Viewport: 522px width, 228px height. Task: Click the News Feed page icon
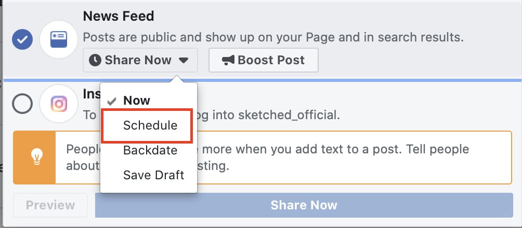click(x=59, y=39)
